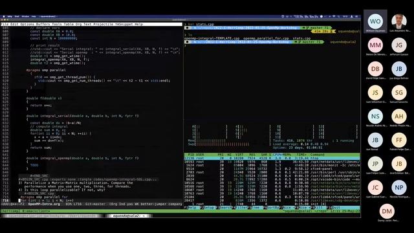Click the TODO comment in integral_openmp
This screenshot has height=233, width=414.
point(34,165)
